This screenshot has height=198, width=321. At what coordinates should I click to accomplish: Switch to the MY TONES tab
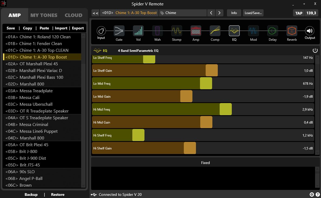click(44, 15)
